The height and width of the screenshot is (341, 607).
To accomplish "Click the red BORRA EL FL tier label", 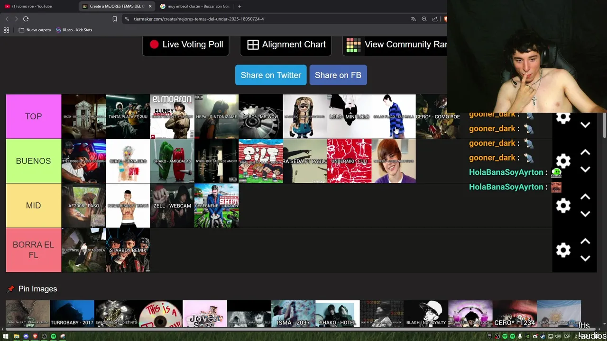I will coord(34,250).
